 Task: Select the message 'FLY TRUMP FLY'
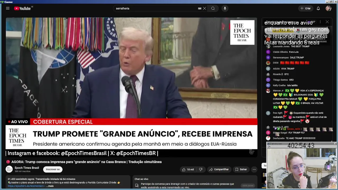click(297, 133)
